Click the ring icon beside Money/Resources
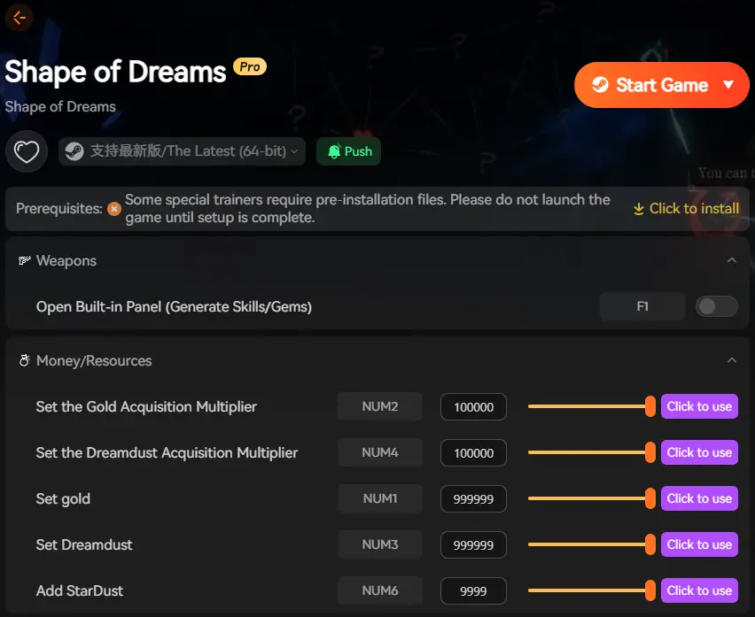This screenshot has height=617, width=755. pyautogui.click(x=24, y=361)
